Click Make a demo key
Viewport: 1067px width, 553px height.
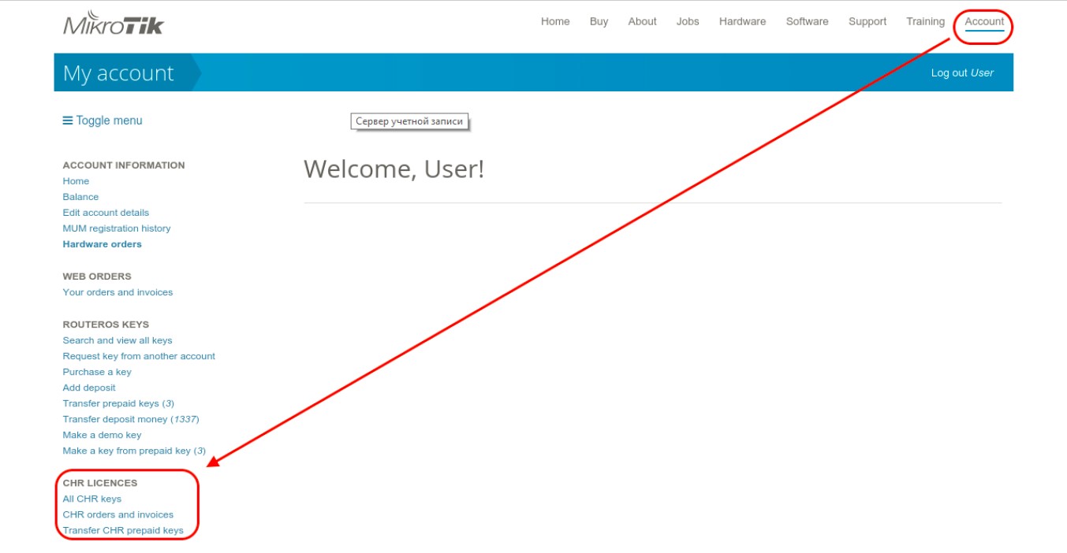[102, 435]
